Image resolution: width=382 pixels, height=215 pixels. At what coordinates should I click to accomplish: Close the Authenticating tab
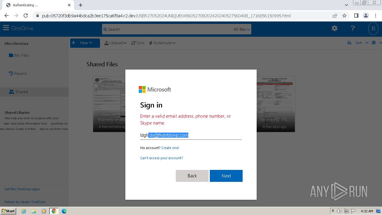tap(69, 5)
